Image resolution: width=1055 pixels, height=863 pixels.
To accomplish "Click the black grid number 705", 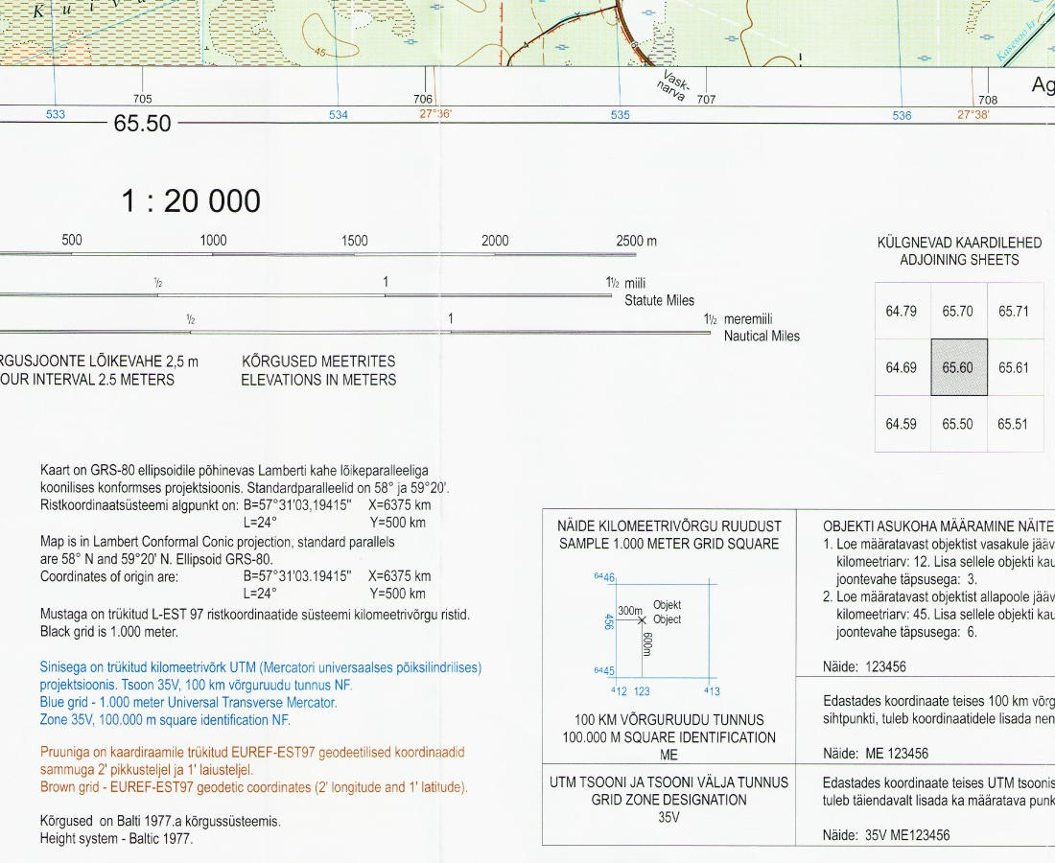I will click(143, 99).
